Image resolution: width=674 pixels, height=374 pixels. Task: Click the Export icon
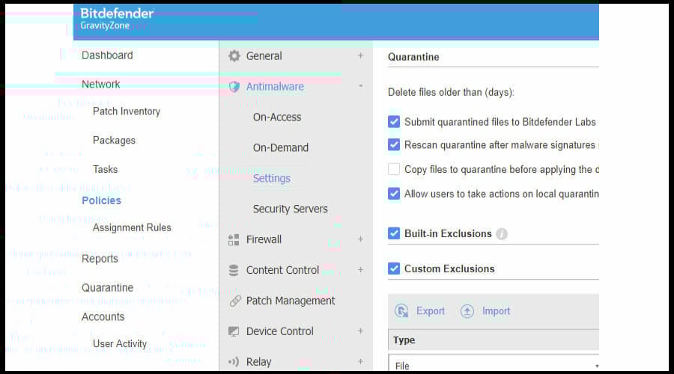pyautogui.click(x=401, y=311)
